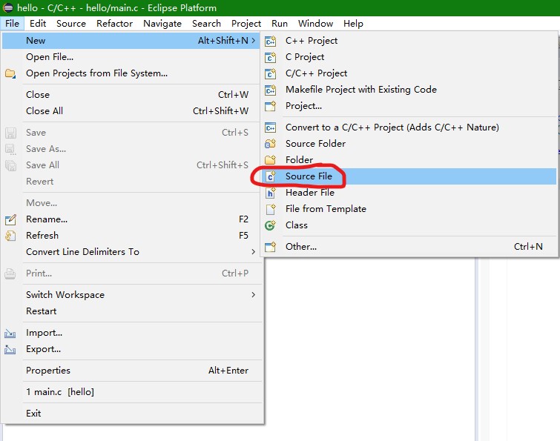Viewport: 560px width, 441px height.
Task: Open the File menu
Action: 12,24
